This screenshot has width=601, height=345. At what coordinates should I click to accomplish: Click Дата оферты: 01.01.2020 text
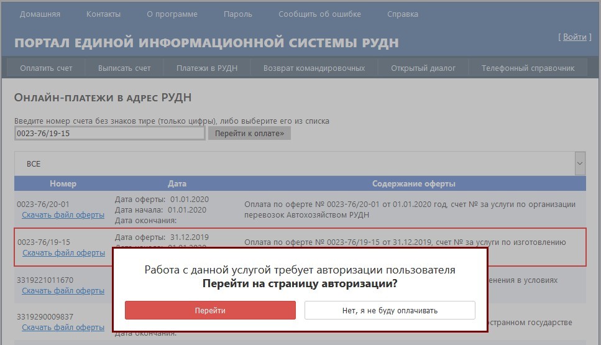162,200
